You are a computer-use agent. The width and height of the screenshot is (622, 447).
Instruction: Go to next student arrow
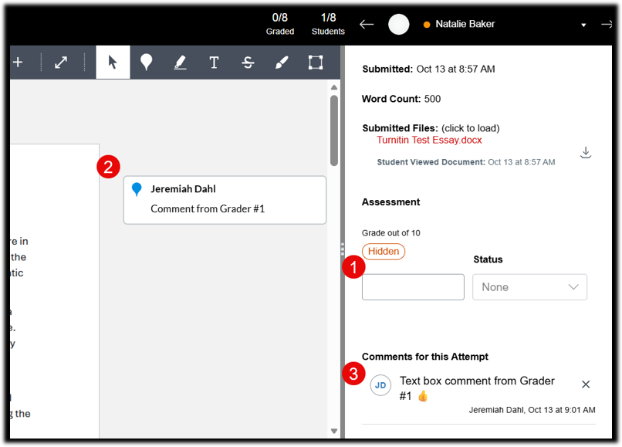607,24
